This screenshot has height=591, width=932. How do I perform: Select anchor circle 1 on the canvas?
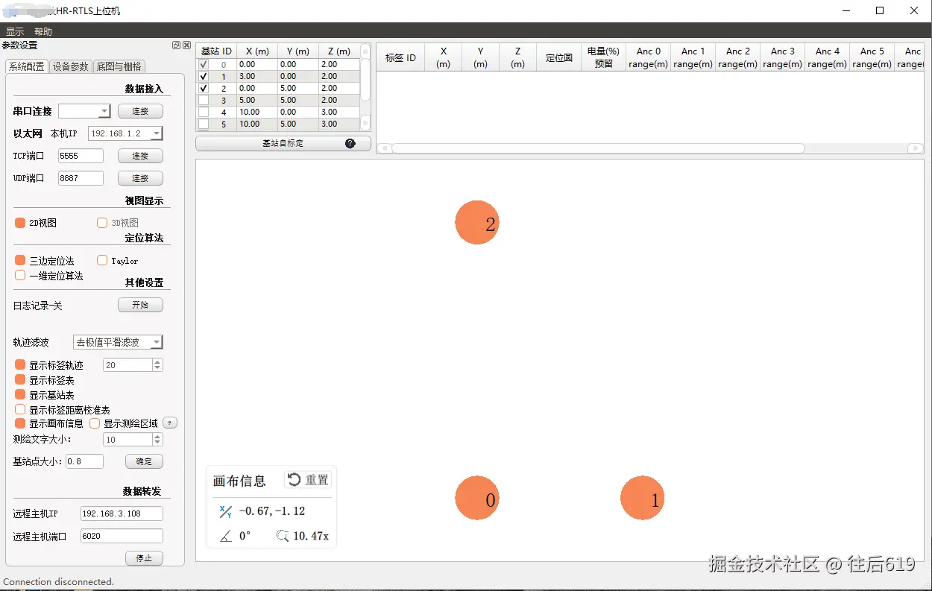[x=642, y=498]
